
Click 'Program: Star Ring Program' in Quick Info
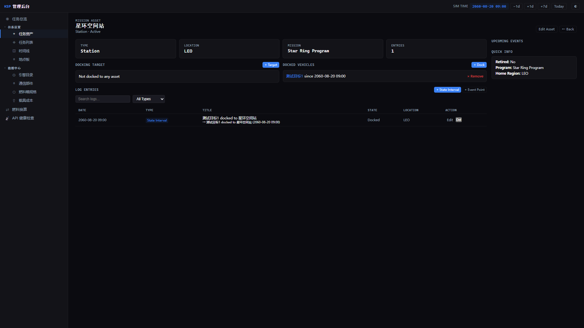pos(519,68)
